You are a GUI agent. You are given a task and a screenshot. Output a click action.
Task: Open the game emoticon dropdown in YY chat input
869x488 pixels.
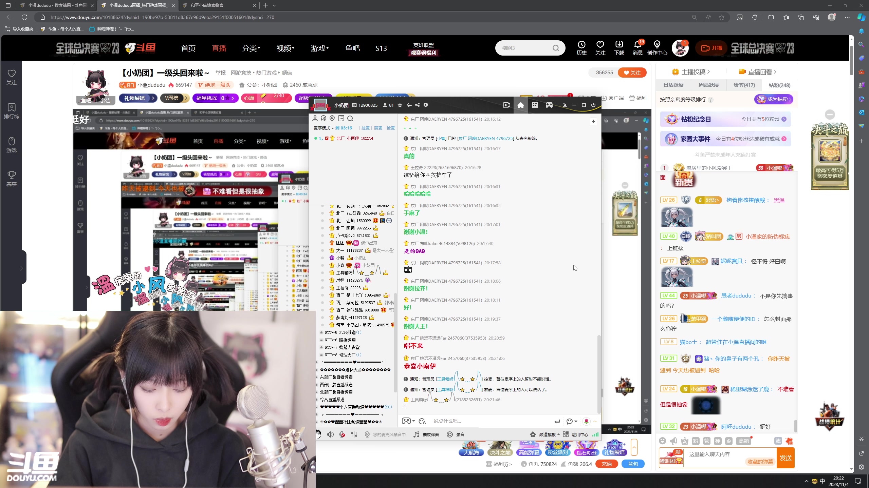408,421
